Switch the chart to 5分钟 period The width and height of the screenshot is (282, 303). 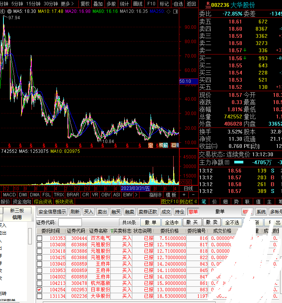17,4
